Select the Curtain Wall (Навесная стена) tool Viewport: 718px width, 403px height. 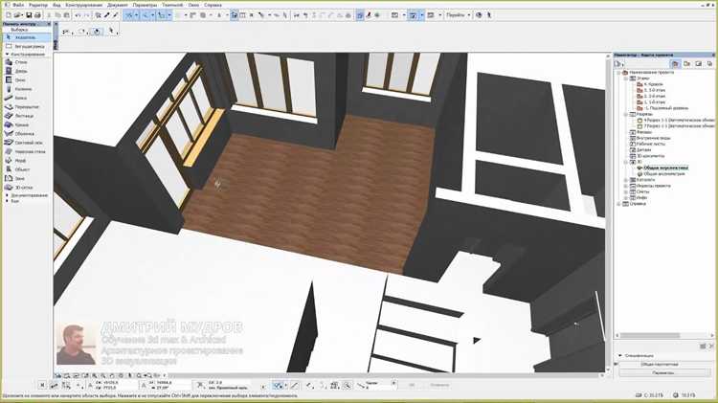click(27, 151)
